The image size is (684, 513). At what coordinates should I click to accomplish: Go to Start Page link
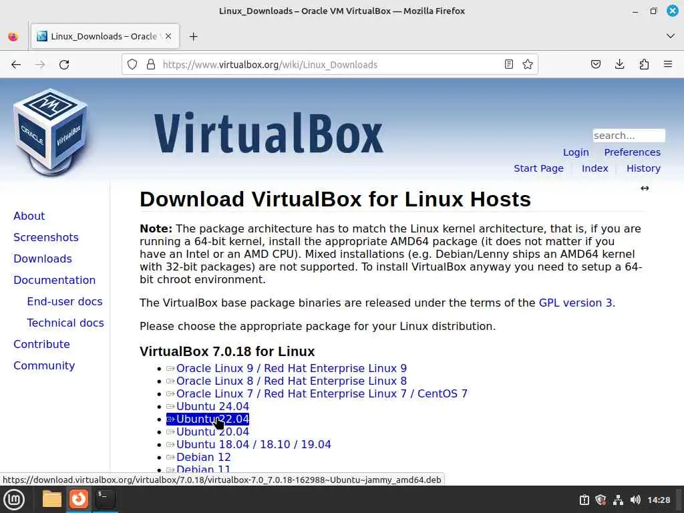(x=538, y=168)
